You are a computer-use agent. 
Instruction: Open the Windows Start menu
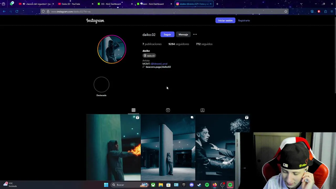click(106, 185)
